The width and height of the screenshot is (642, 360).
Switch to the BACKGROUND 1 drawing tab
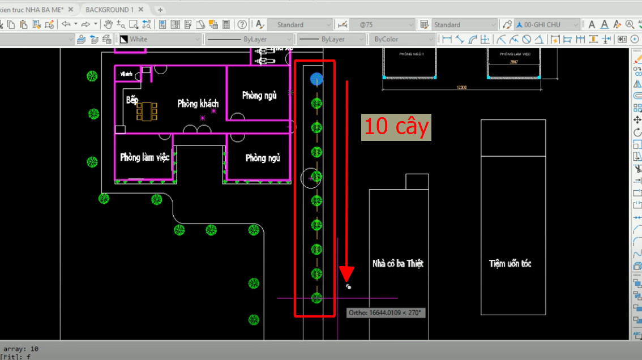(110, 10)
